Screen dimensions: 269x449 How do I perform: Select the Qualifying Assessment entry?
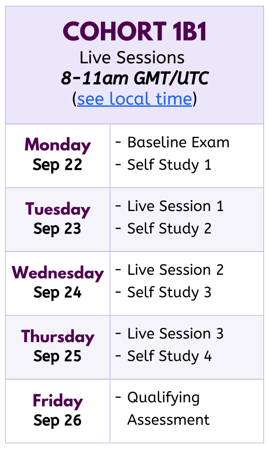pyautogui.click(x=168, y=409)
